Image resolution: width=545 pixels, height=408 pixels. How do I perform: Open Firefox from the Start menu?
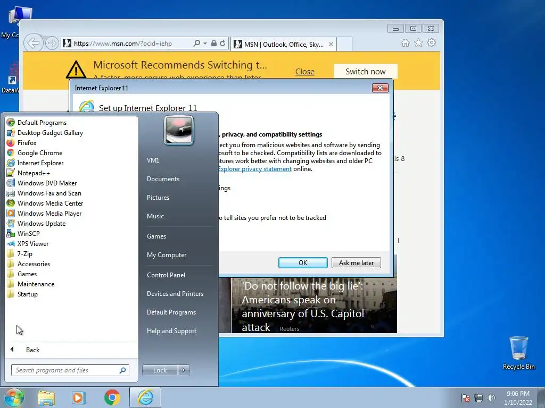[21, 142]
